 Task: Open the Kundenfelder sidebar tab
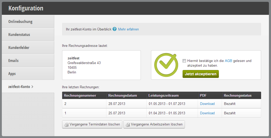(28, 47)
